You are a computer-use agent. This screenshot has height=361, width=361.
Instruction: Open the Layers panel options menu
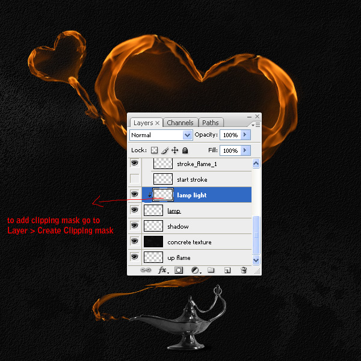click(256, 125)
